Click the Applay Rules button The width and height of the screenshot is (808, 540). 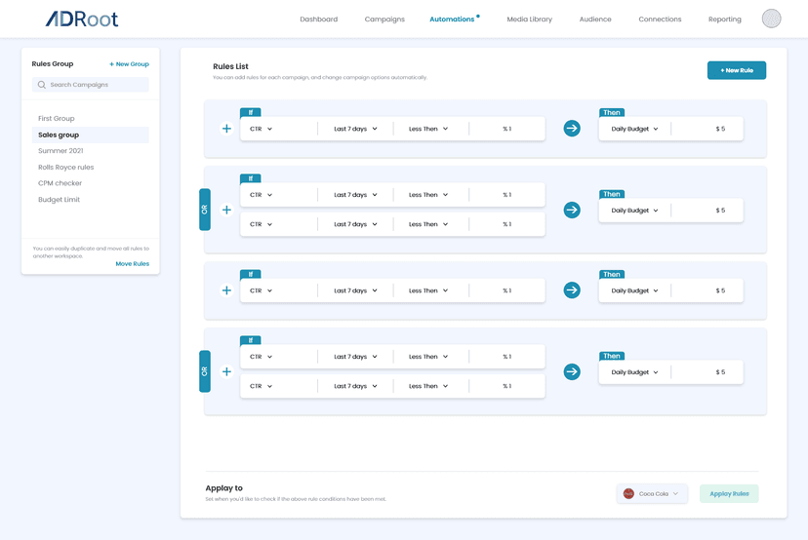(729, 493)
